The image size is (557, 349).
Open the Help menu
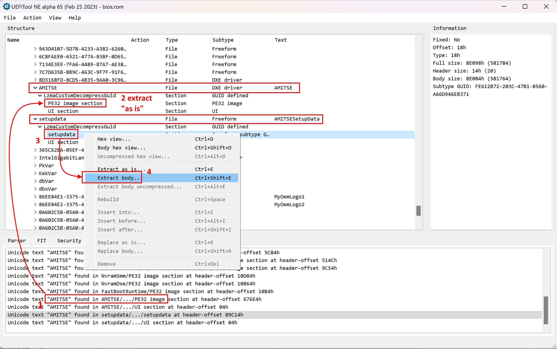[75, 18]
